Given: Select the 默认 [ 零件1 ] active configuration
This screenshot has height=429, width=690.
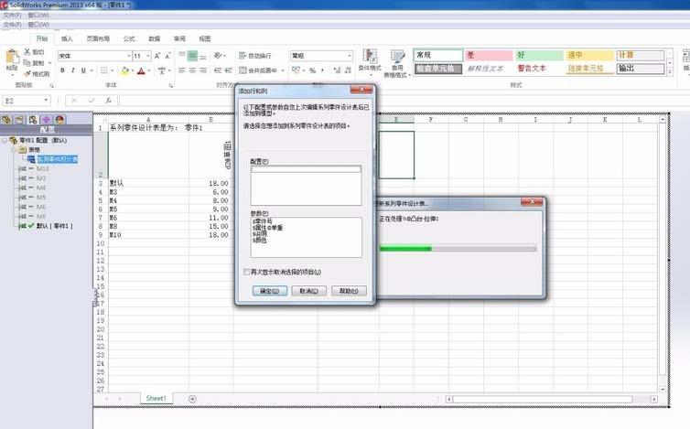Looking at the screenshot, I should (x=54, y=226).
